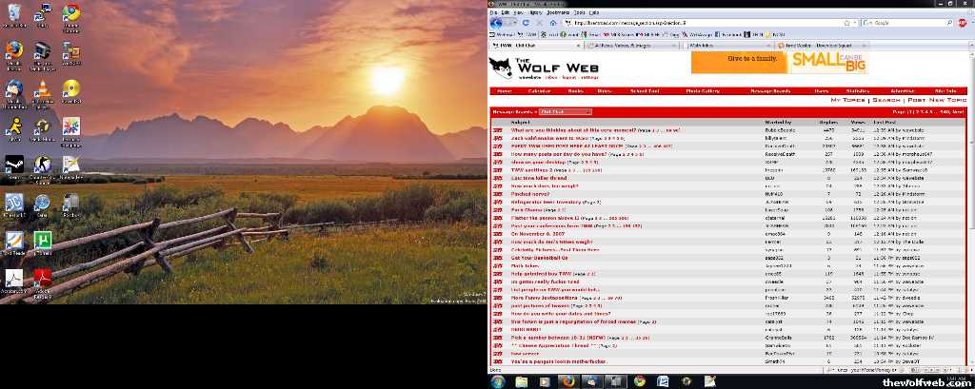Launch Mozilla Firefox from the desktop
The height and width of the screenshot is (389, 975).
click(x=14, y=50)
